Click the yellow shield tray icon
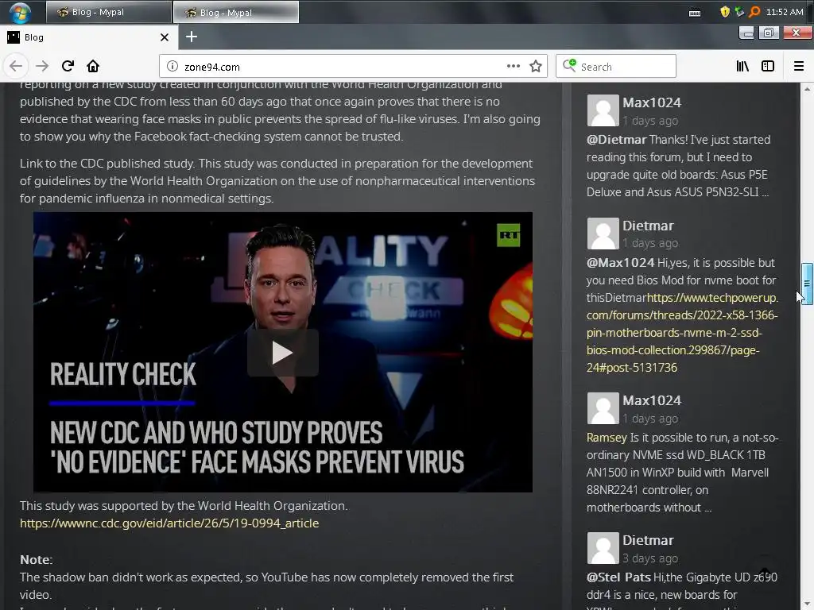Screen dimensions: 814x610 [x=725, y=12]
